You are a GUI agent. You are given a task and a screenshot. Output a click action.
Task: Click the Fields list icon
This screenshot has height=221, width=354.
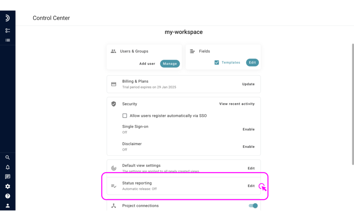pyautogui.click(x=193, y=51)
